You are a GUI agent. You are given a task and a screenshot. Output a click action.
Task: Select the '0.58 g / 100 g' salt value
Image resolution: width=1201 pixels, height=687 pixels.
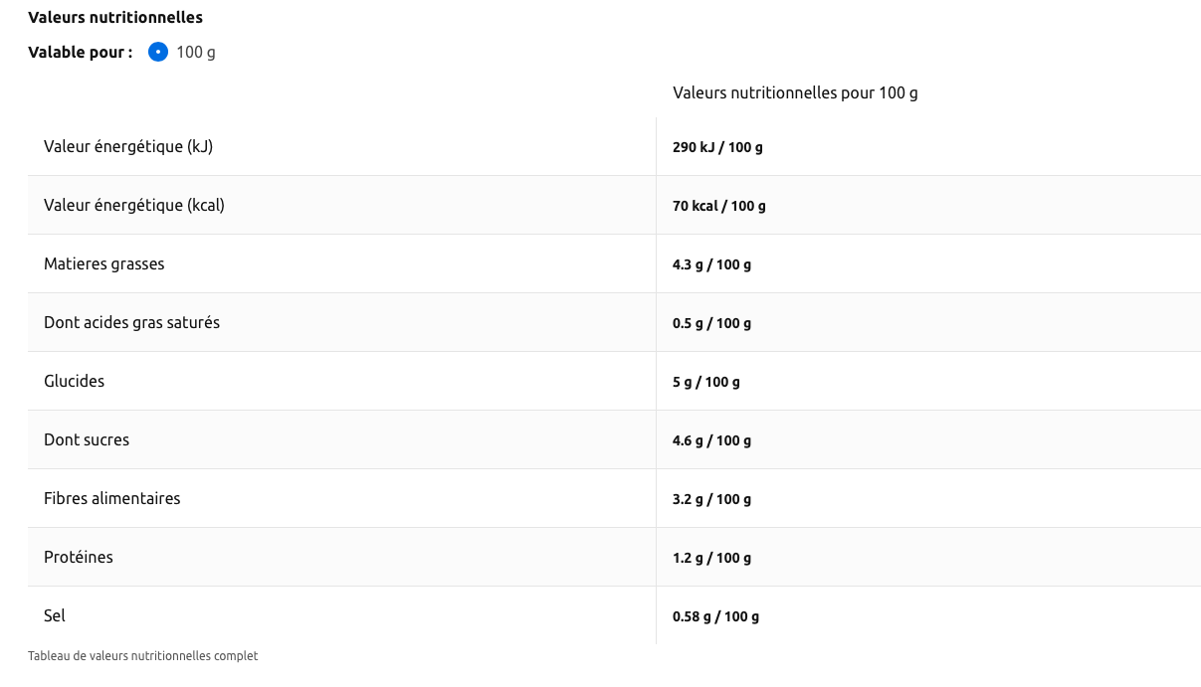(x=715, y=617)
